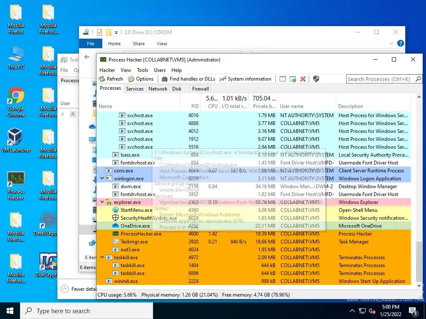The height and width of the screenshot is (319, 426).
Task: Click the SecurityHealthSystray.exe shield icon
Action: point(116,218)
